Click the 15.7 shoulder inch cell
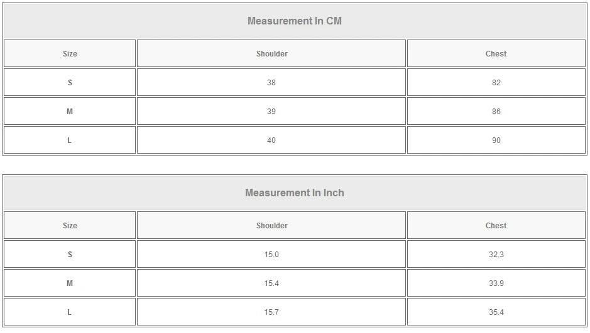 click(271, 312)
